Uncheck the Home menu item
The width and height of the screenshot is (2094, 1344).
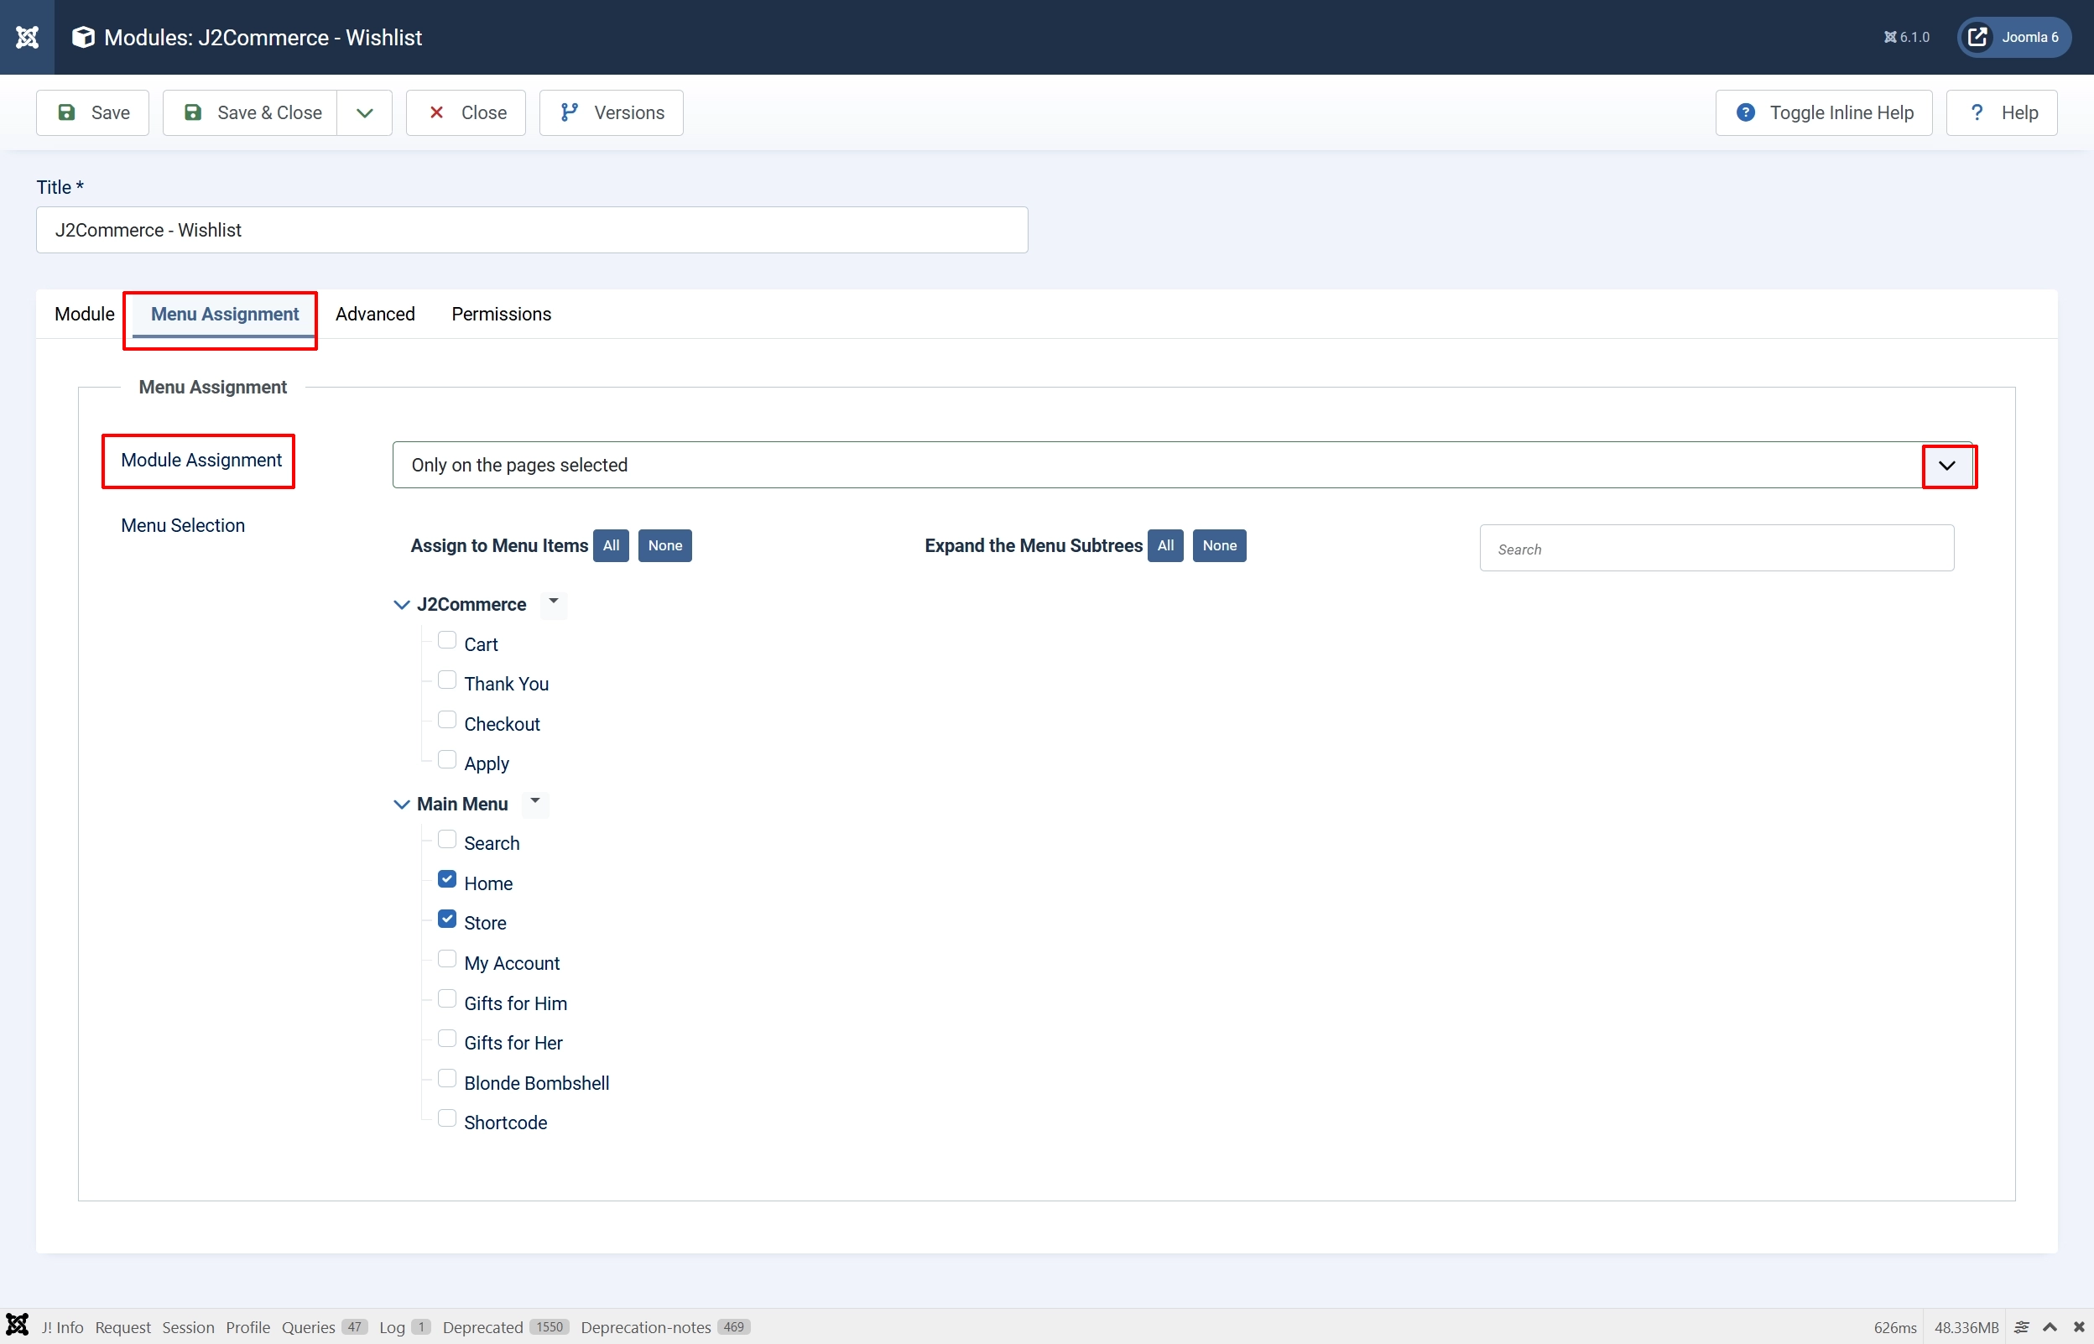[x=446, y=880]
